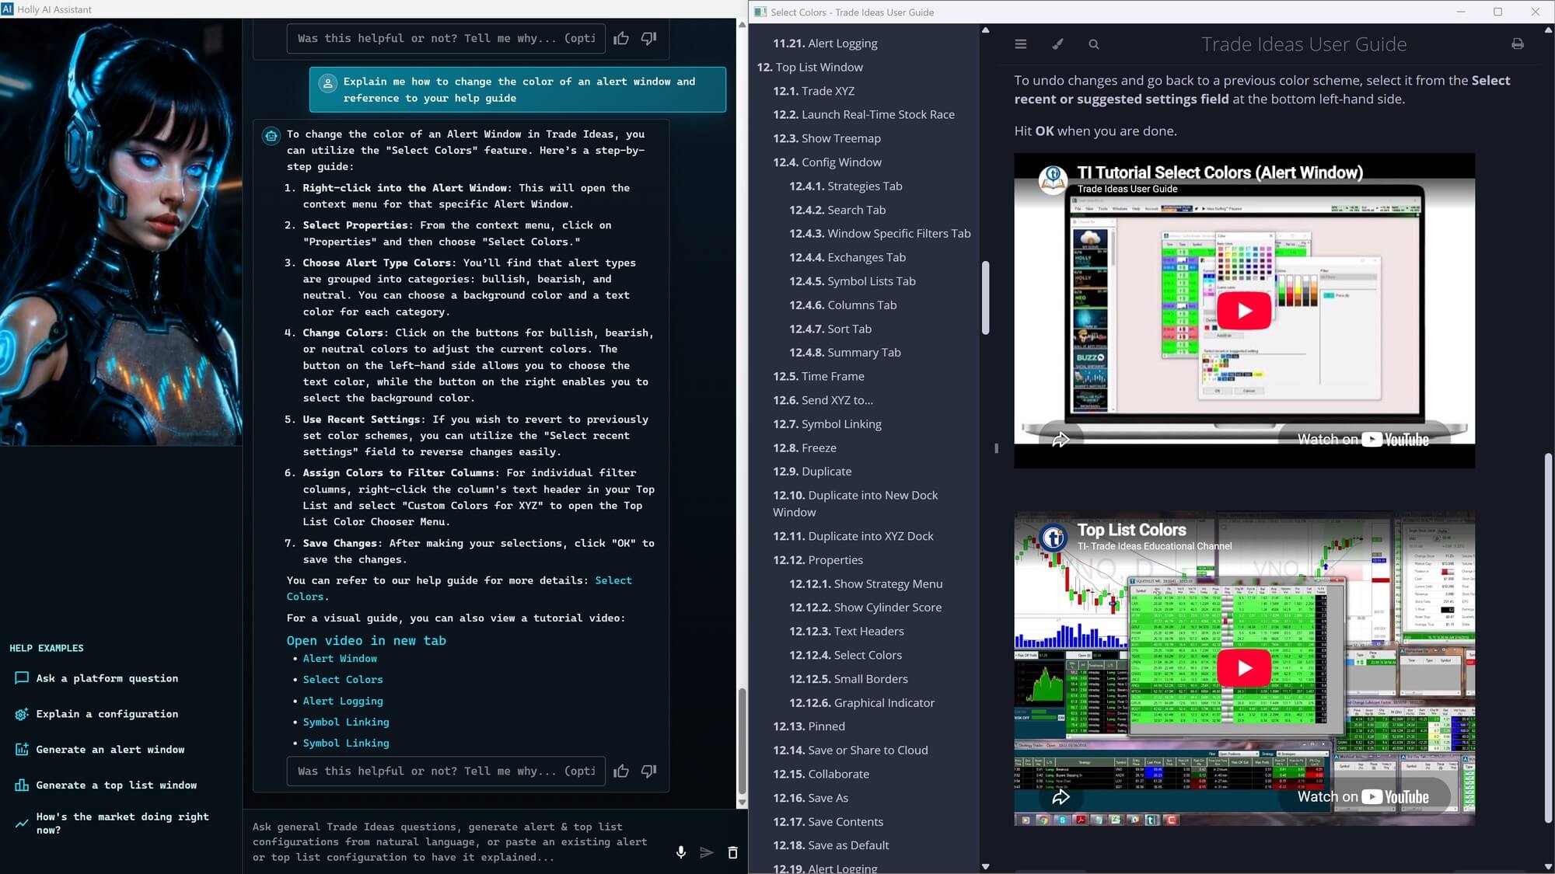Toggle the user guide sidebar hamburger icon
1555x874 pixels.
point(1021,44)
